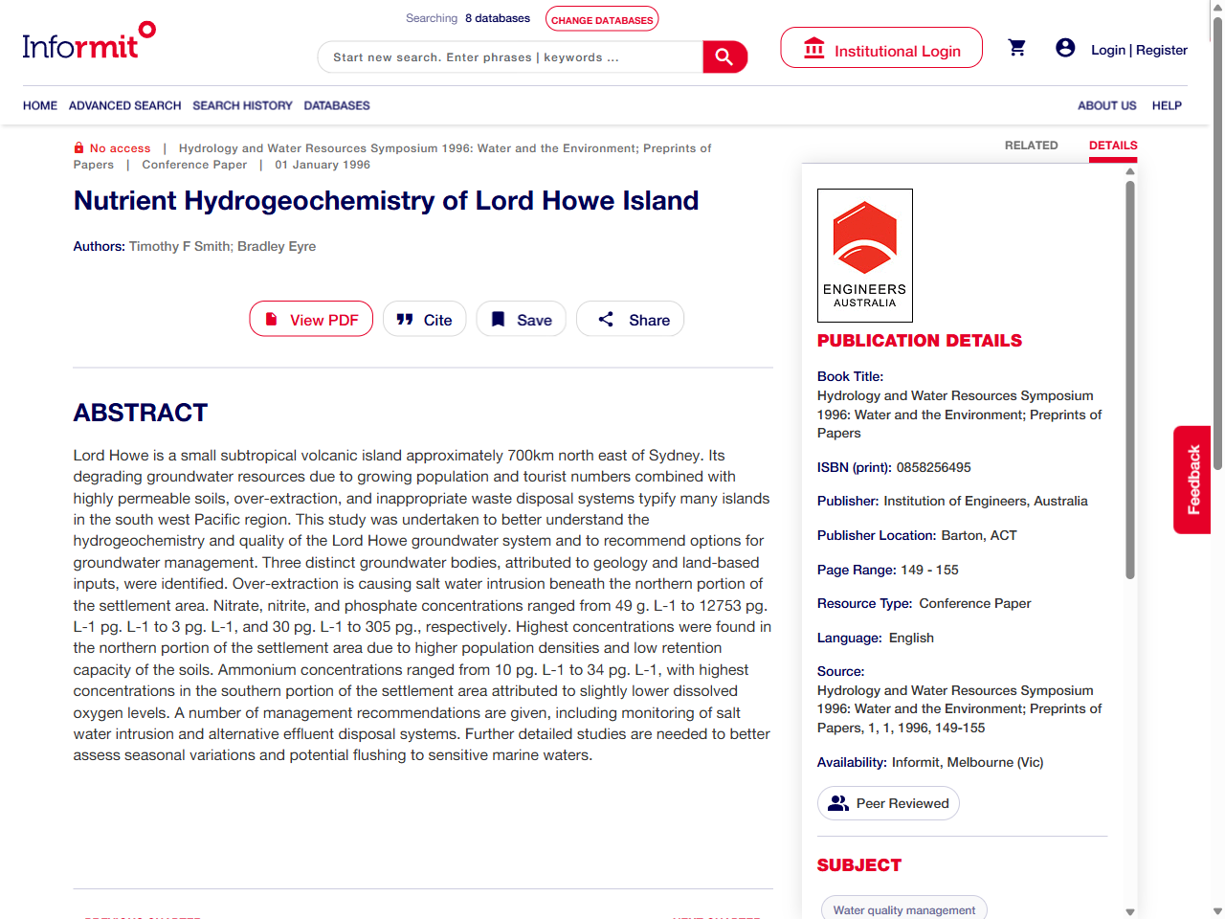Click the details panel scroll up arrow
Viewport: 1225px width, 919px height.
(x=1130, y=171)
